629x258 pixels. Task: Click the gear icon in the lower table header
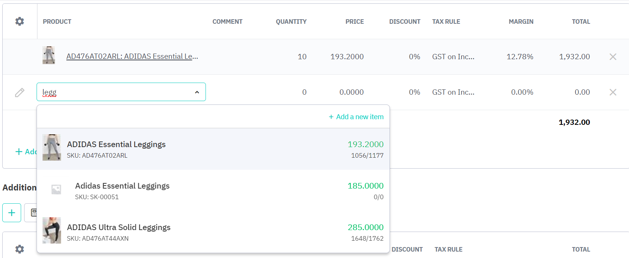[20, 249]
